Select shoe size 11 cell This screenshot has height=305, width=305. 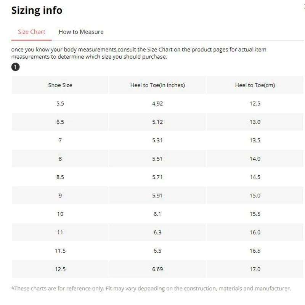tap(60, 232)
